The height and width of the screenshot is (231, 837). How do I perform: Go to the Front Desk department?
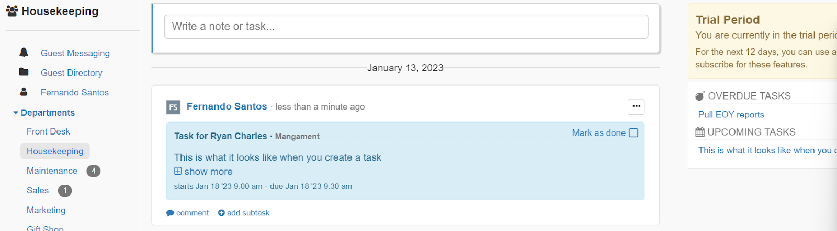(x=48, y=131)
